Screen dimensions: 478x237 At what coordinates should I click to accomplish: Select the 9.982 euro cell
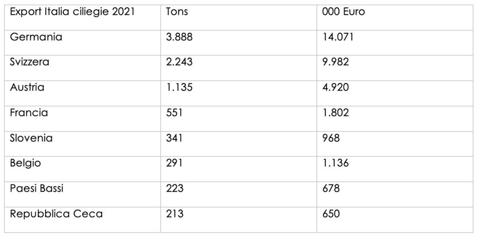tap(394, 68)
